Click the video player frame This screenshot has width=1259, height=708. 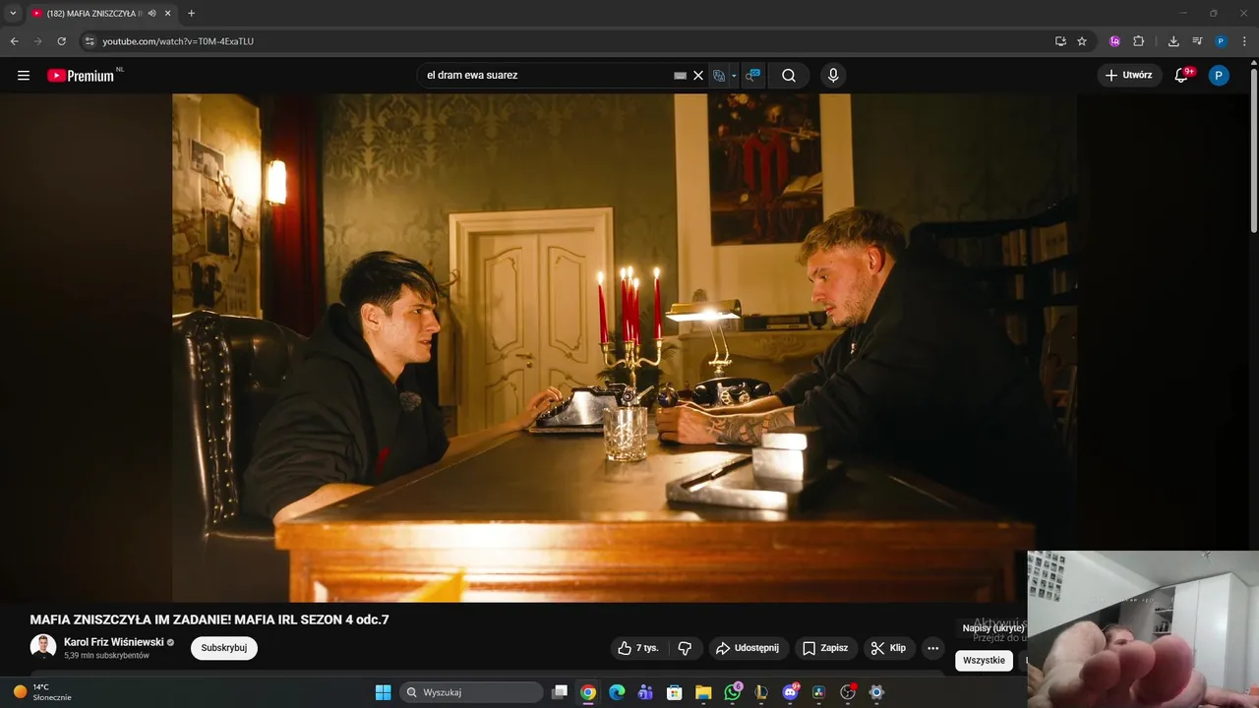(624, 348)
